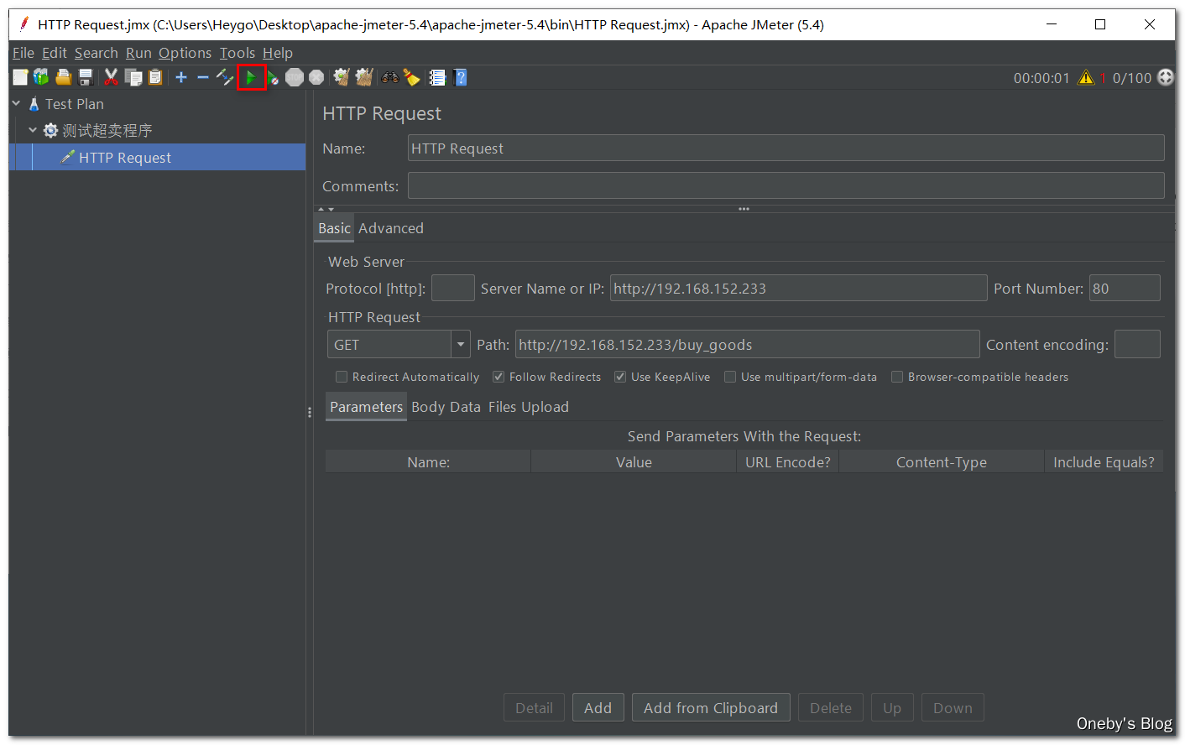Click the URL Encode? column header
Viewport: 1185px width, 745px height.
point(787,461)
